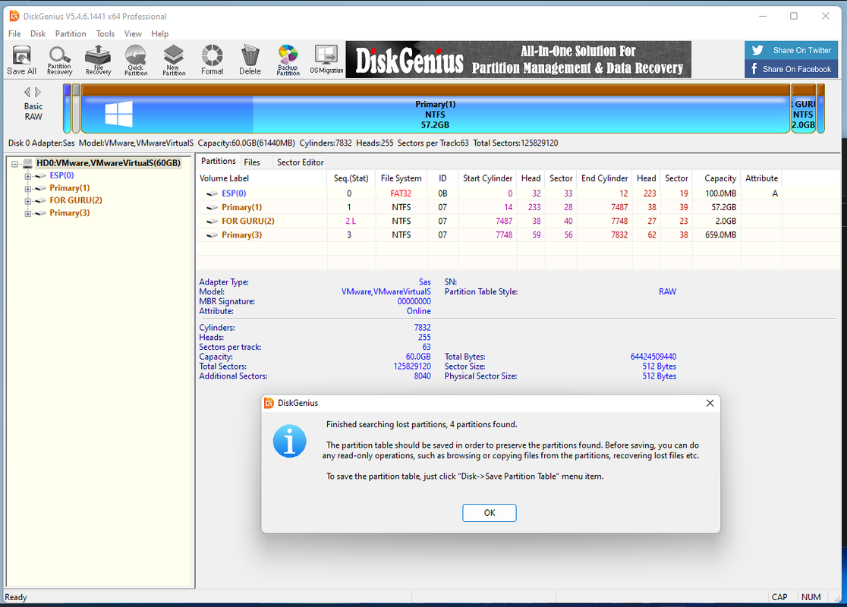The image size is (847, 607).
Task: Open the Disk menu
Action: [x=38, y=33]
